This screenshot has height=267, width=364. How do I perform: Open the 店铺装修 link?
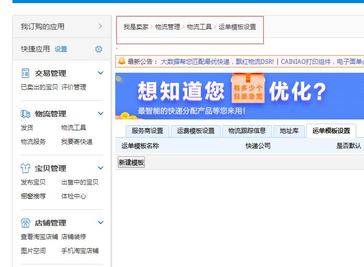(74, 236)
